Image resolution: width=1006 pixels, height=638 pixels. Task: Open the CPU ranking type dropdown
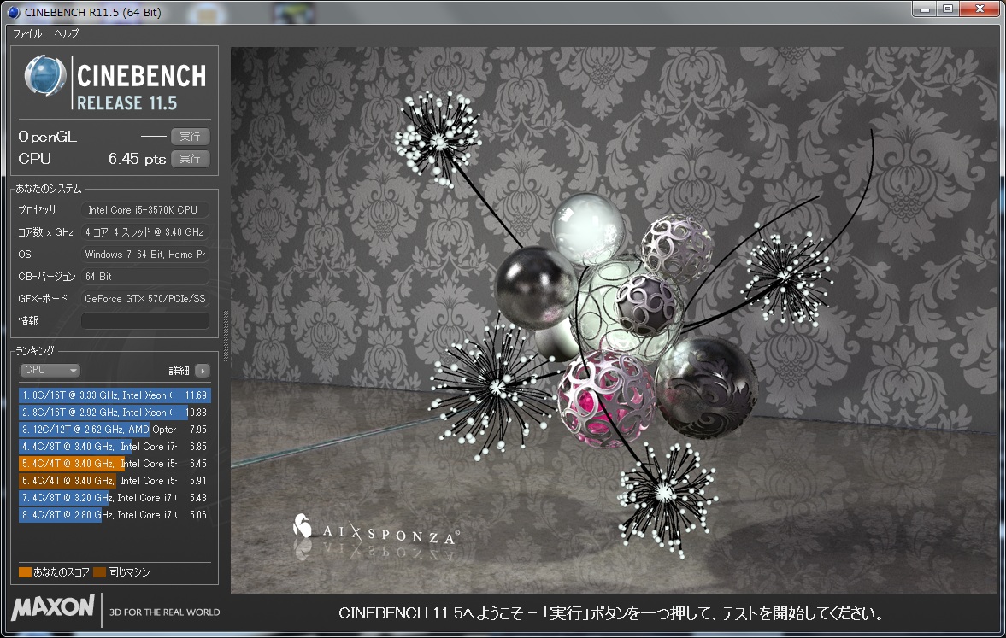point(50,371)
